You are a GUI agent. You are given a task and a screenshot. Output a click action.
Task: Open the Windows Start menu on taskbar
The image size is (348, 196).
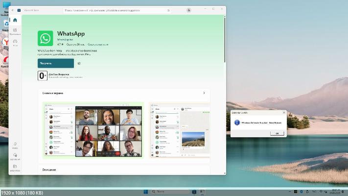pyautogui.click(x=145, y=191)
